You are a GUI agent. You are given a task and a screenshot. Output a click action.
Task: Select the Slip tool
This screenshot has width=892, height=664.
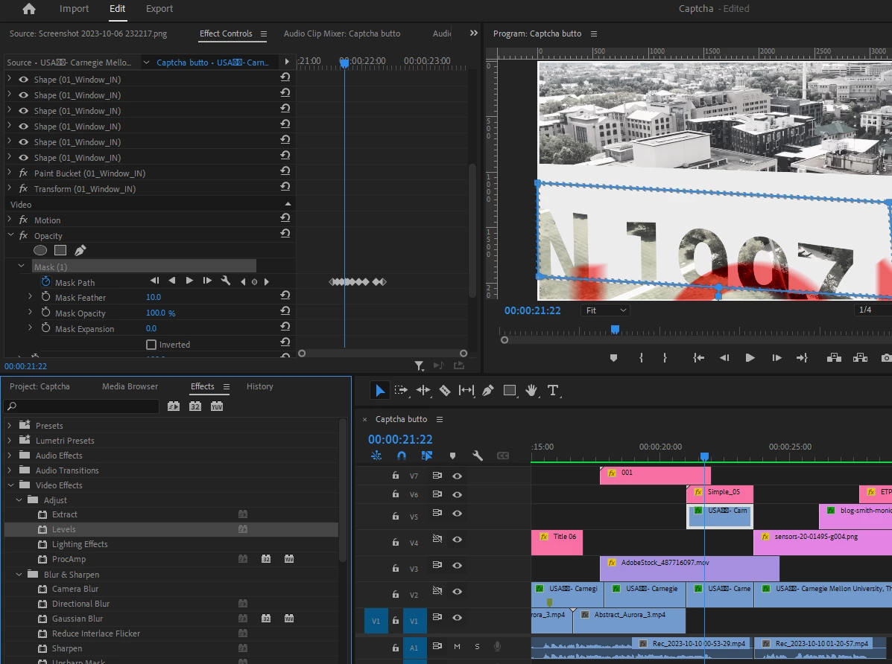466,391
